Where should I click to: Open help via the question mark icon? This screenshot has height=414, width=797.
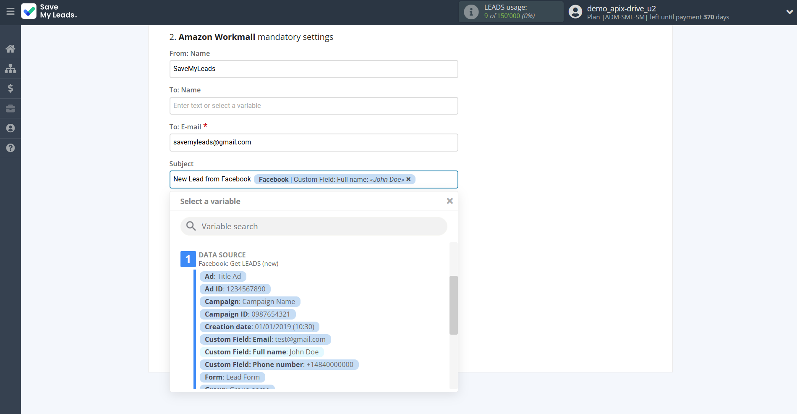[10, 148]
